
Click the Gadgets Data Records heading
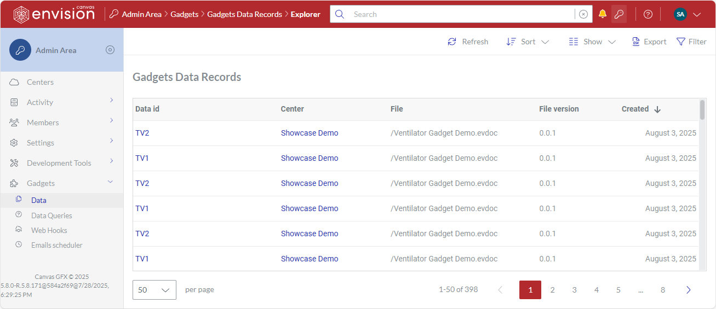tap(187, 77)
